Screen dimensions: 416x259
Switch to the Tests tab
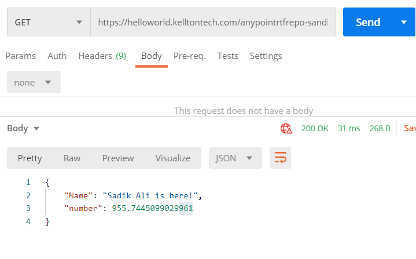click(228, 56)
